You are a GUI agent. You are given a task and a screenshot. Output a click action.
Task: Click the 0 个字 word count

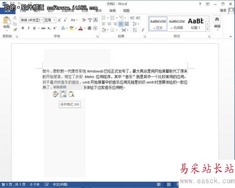tap(35, 185)
